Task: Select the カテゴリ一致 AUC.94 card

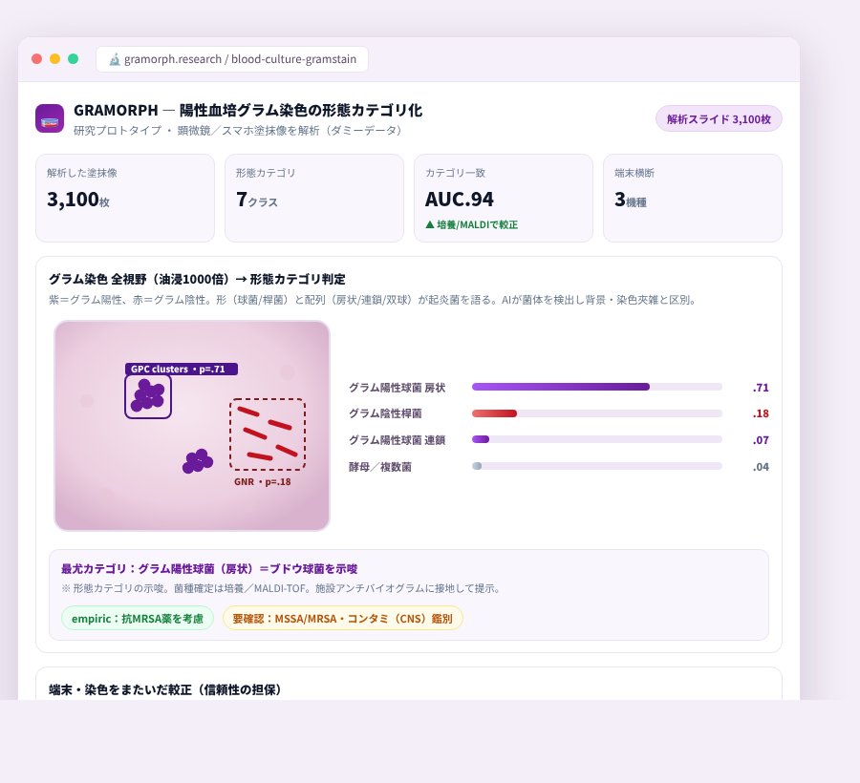Action: 504,198
